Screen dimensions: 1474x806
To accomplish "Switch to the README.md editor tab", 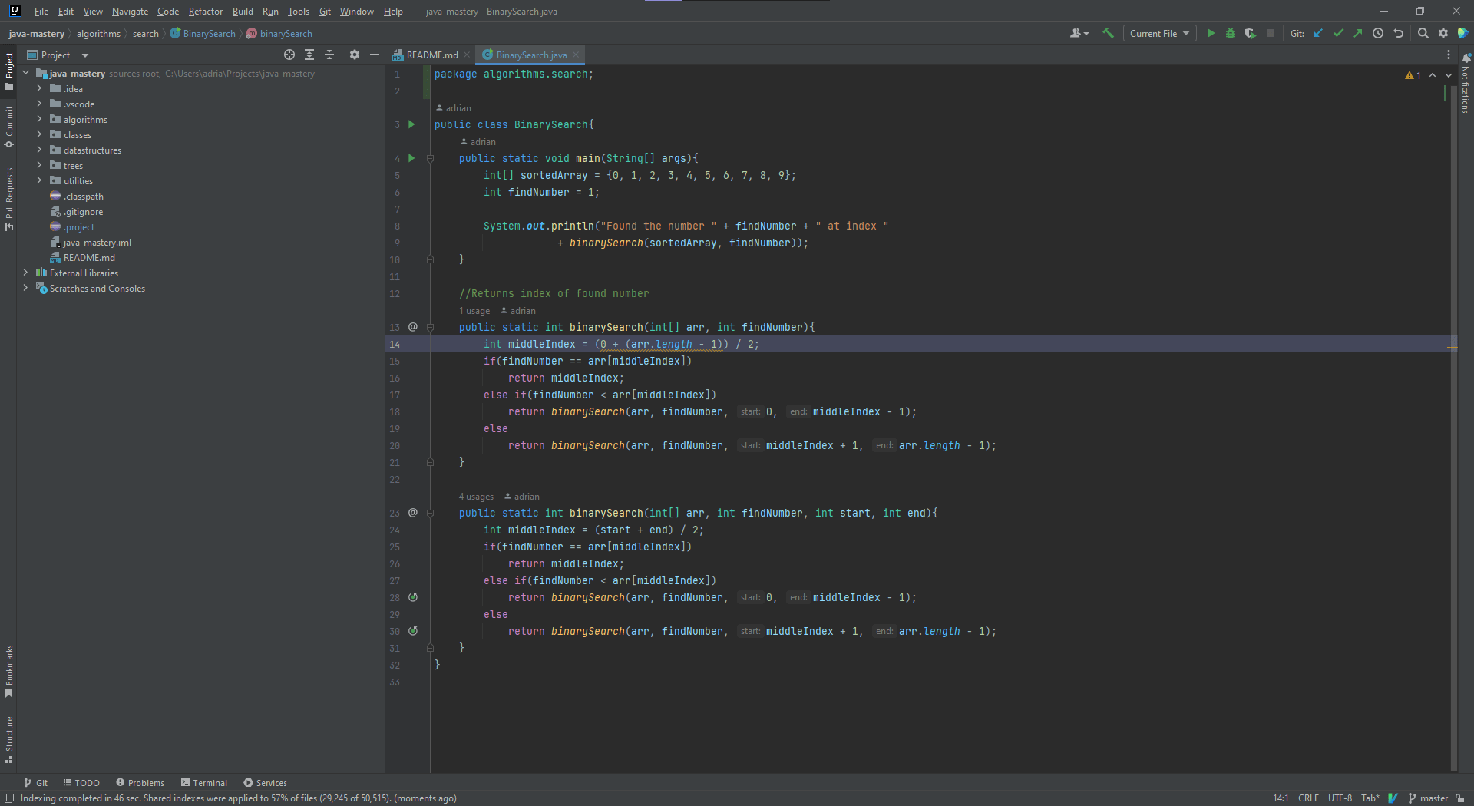I will [x=431, y=55].
